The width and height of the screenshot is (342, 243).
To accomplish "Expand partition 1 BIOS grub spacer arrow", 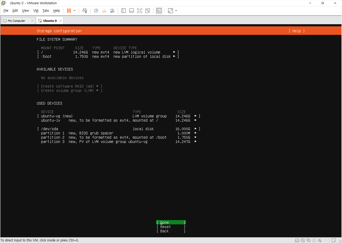I will click(196, 133).
